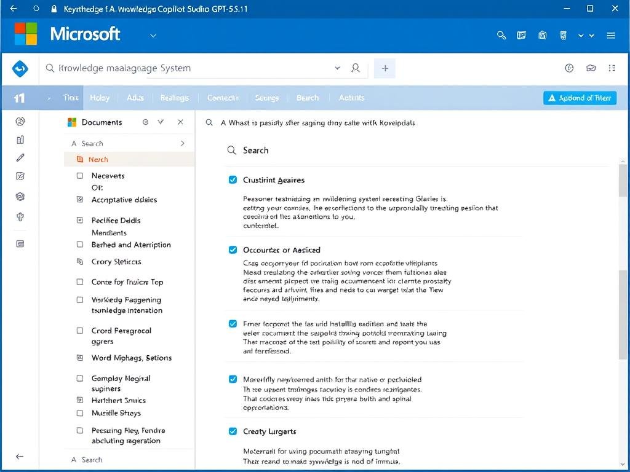Open the Contecls menu item
630x472 pixels.
222,97
